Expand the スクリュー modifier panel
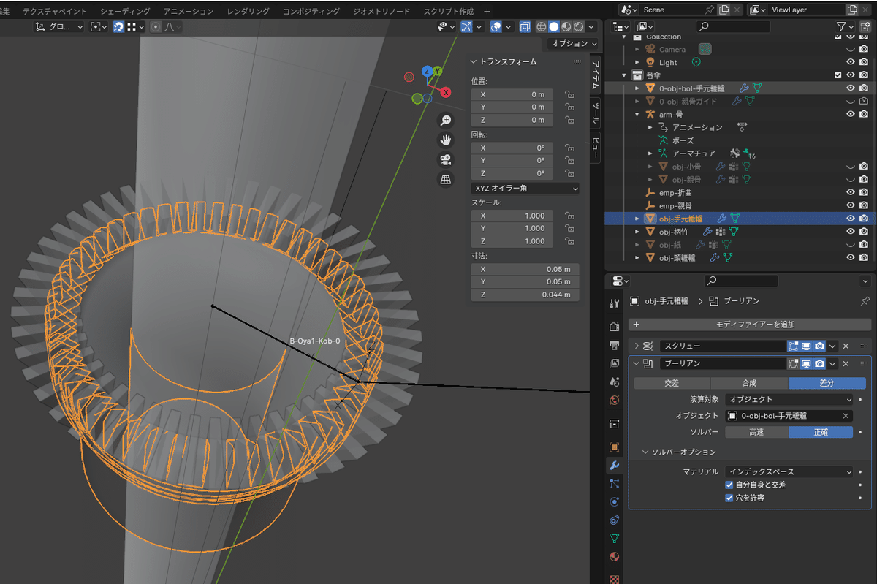Image resolution: width=877 pixels, height=584 pixels. (637, 346)
